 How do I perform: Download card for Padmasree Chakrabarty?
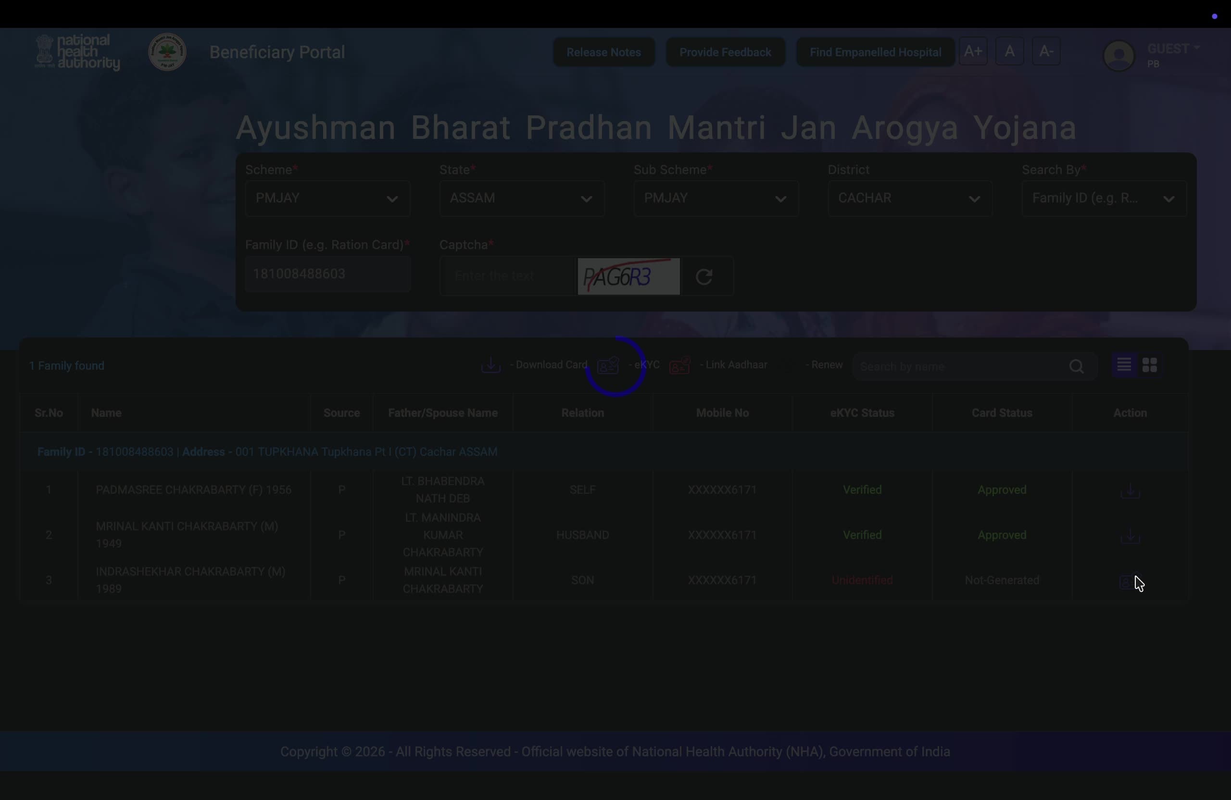(x=1130, y=491)
